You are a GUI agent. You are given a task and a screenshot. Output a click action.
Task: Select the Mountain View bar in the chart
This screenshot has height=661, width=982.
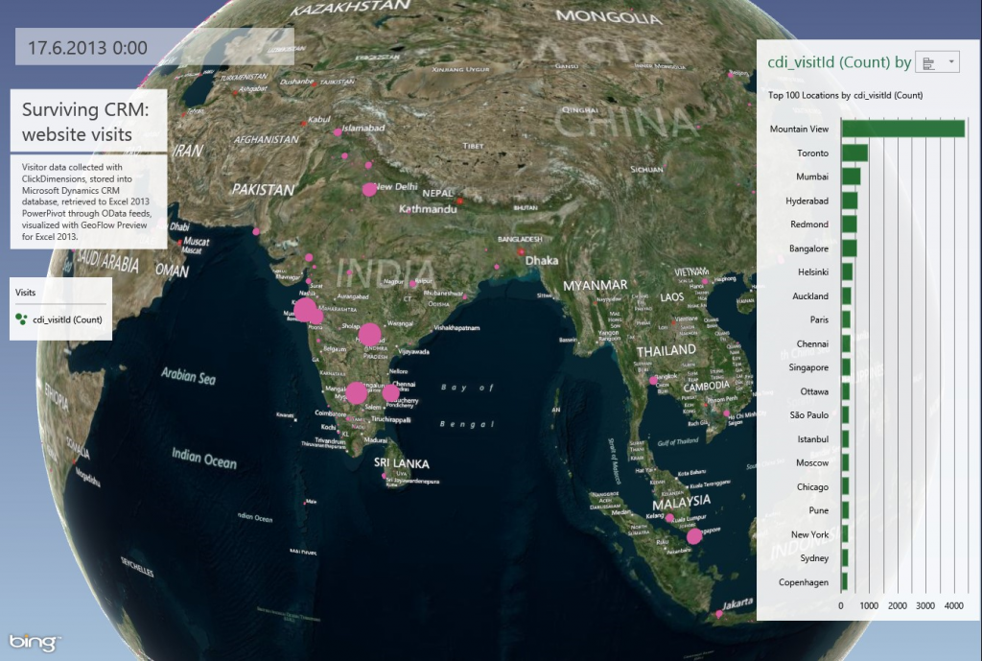pos(903,129)
